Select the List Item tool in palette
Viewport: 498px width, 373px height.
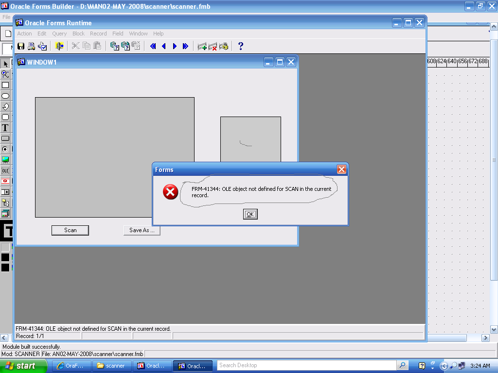5,192
